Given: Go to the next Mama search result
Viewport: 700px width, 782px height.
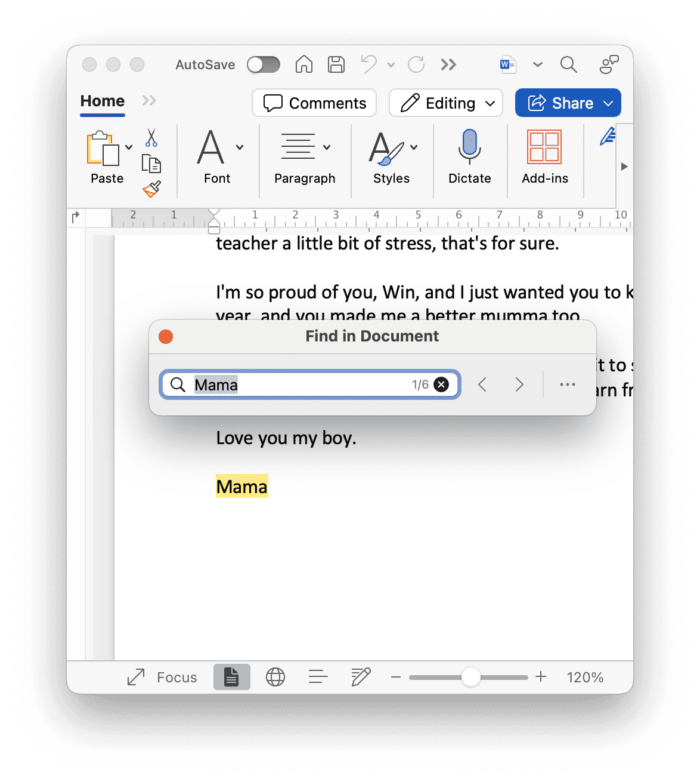Looking at the screenshot, I should point(519,384).
